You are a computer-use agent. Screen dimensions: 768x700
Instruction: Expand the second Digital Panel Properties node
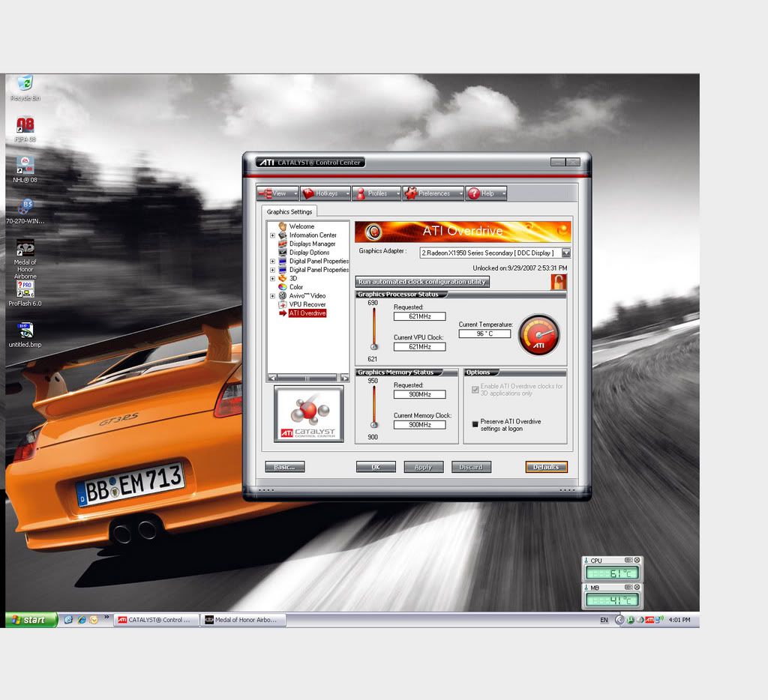pos(272,270)
